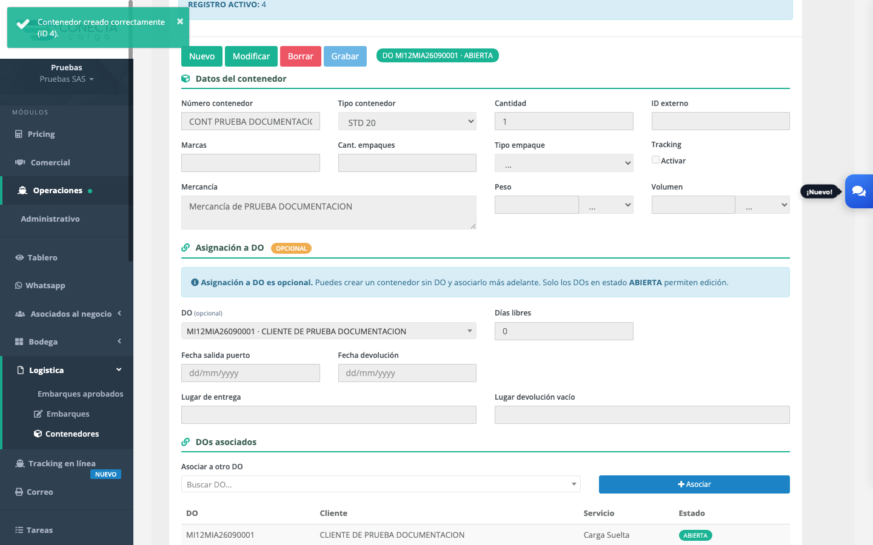Open Embarques aprobados menu item
The width and height of the screenshot is (873, 545).
pos(80,394)
